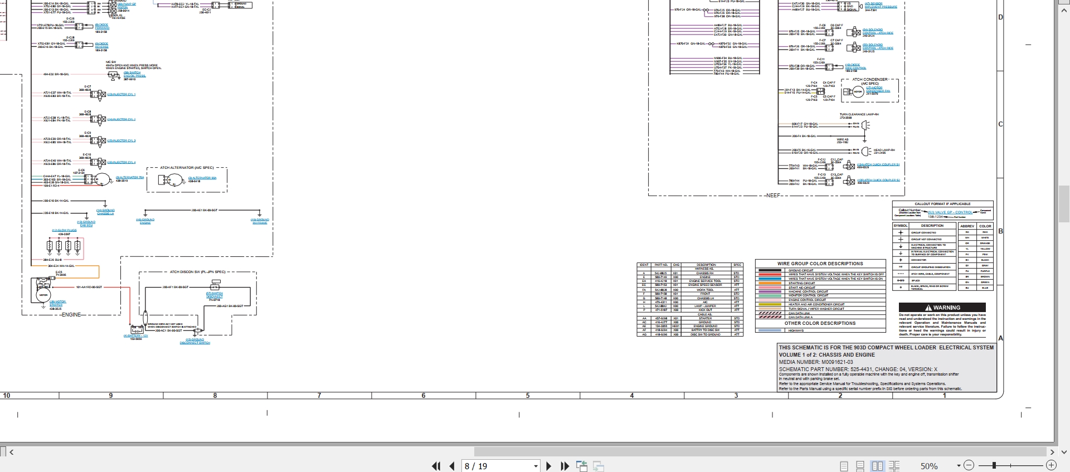Go to the first page
This screenshot has height=472, width=1070.
coord(436,466)
